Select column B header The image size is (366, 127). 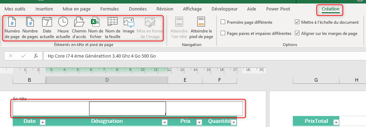point(29,80)
